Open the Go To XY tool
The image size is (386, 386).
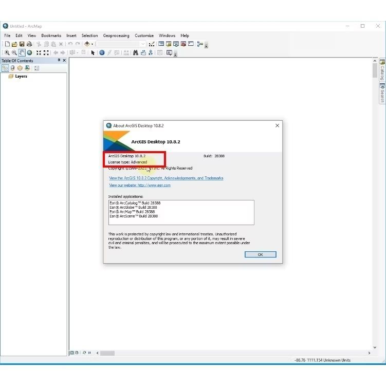click(x=151, y=52)
